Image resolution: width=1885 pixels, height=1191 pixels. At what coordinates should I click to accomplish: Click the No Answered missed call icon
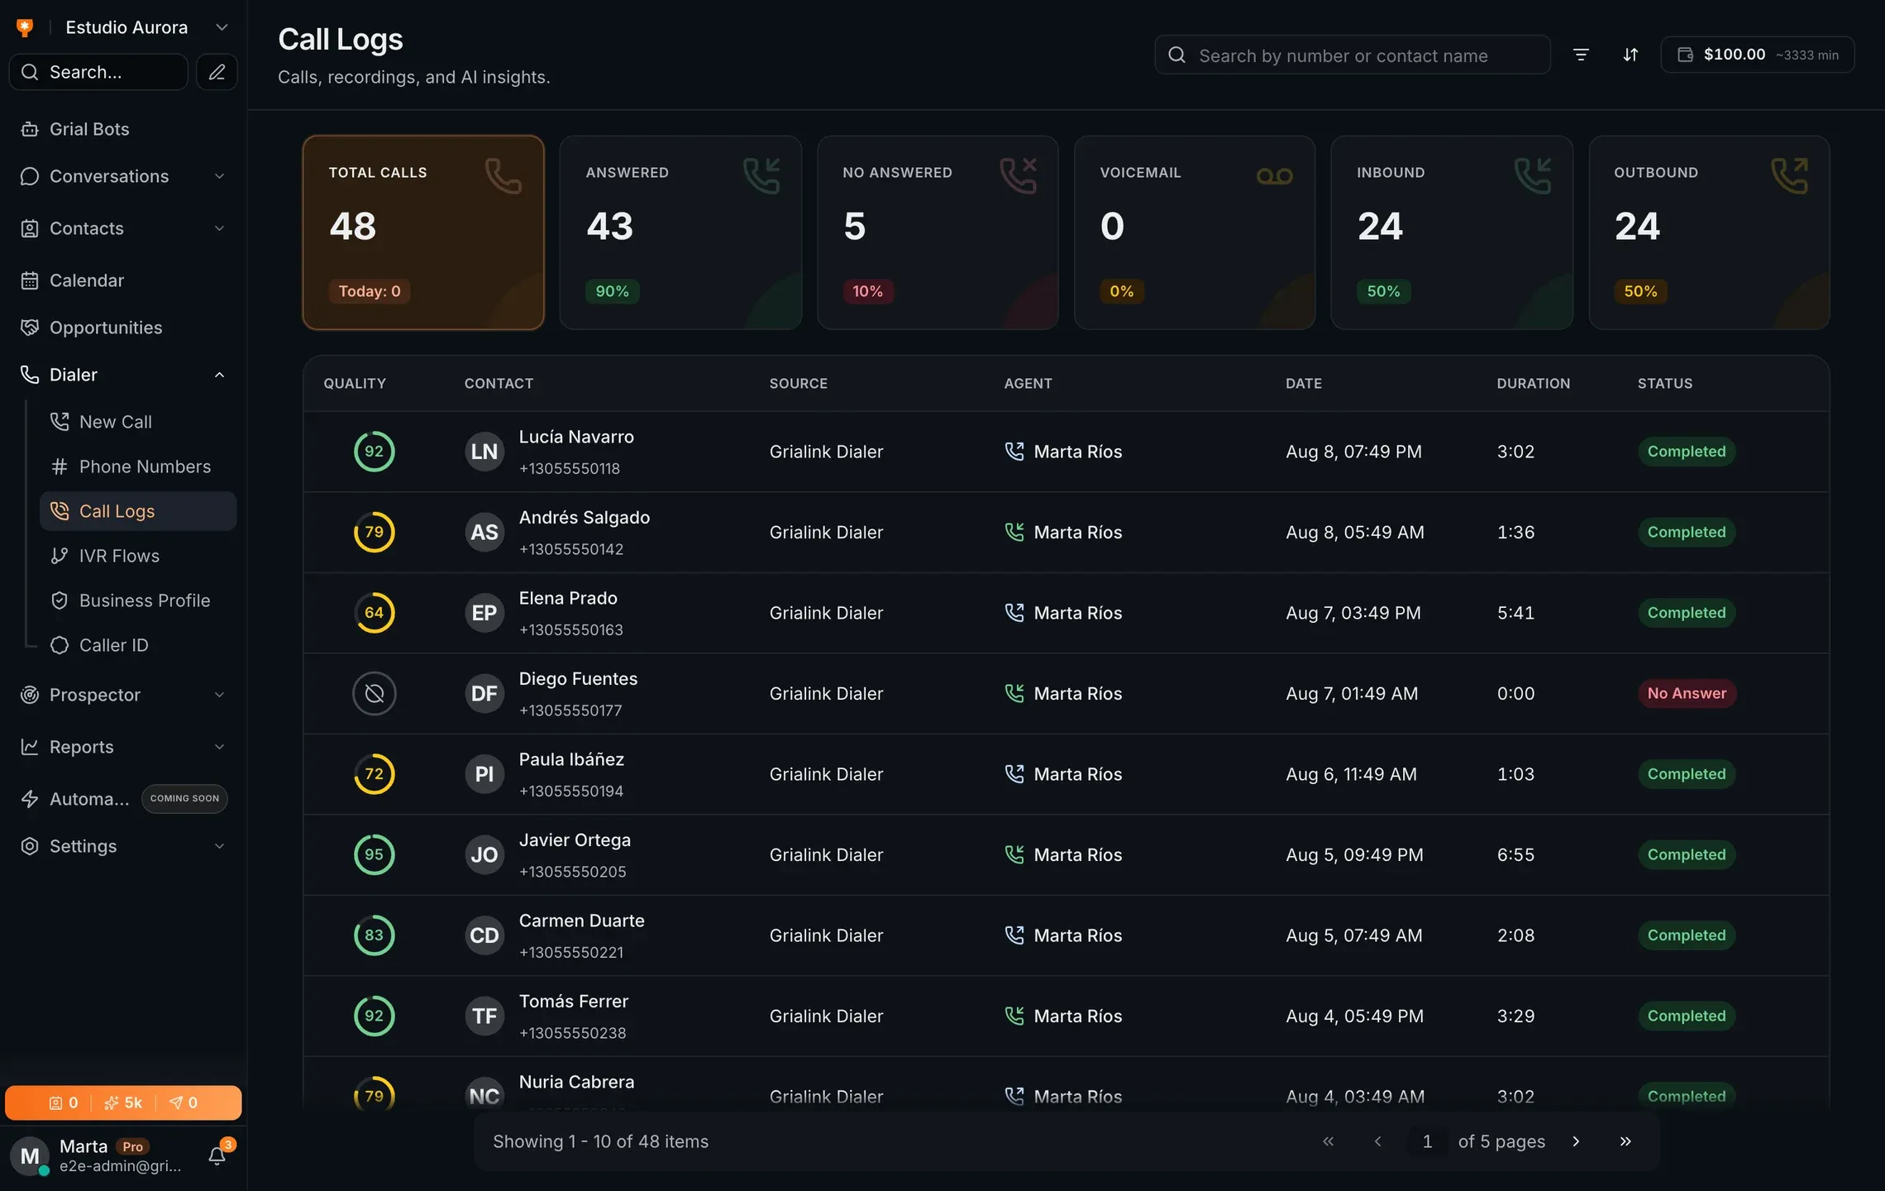click(x=1018, y=175)
